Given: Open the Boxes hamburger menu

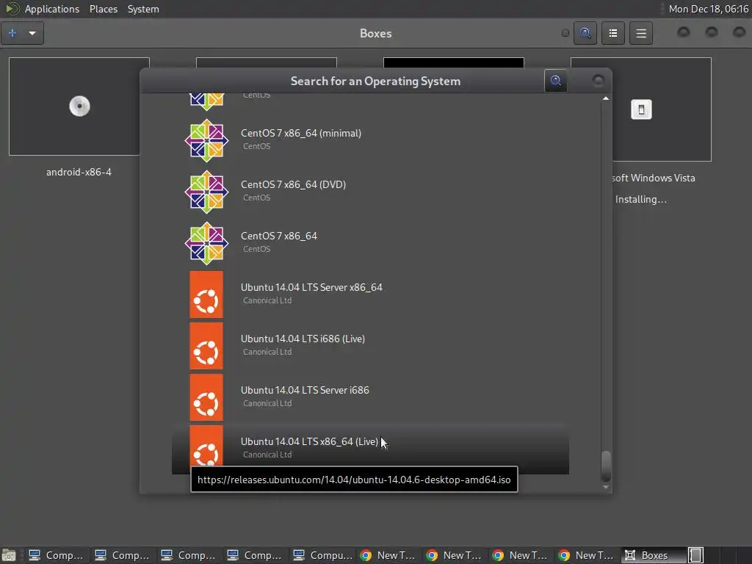Looking at the screenshot, I should pos(640,33).
